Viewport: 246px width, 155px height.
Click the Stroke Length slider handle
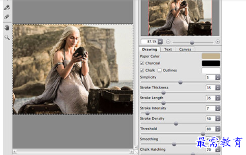pos(164,103)
